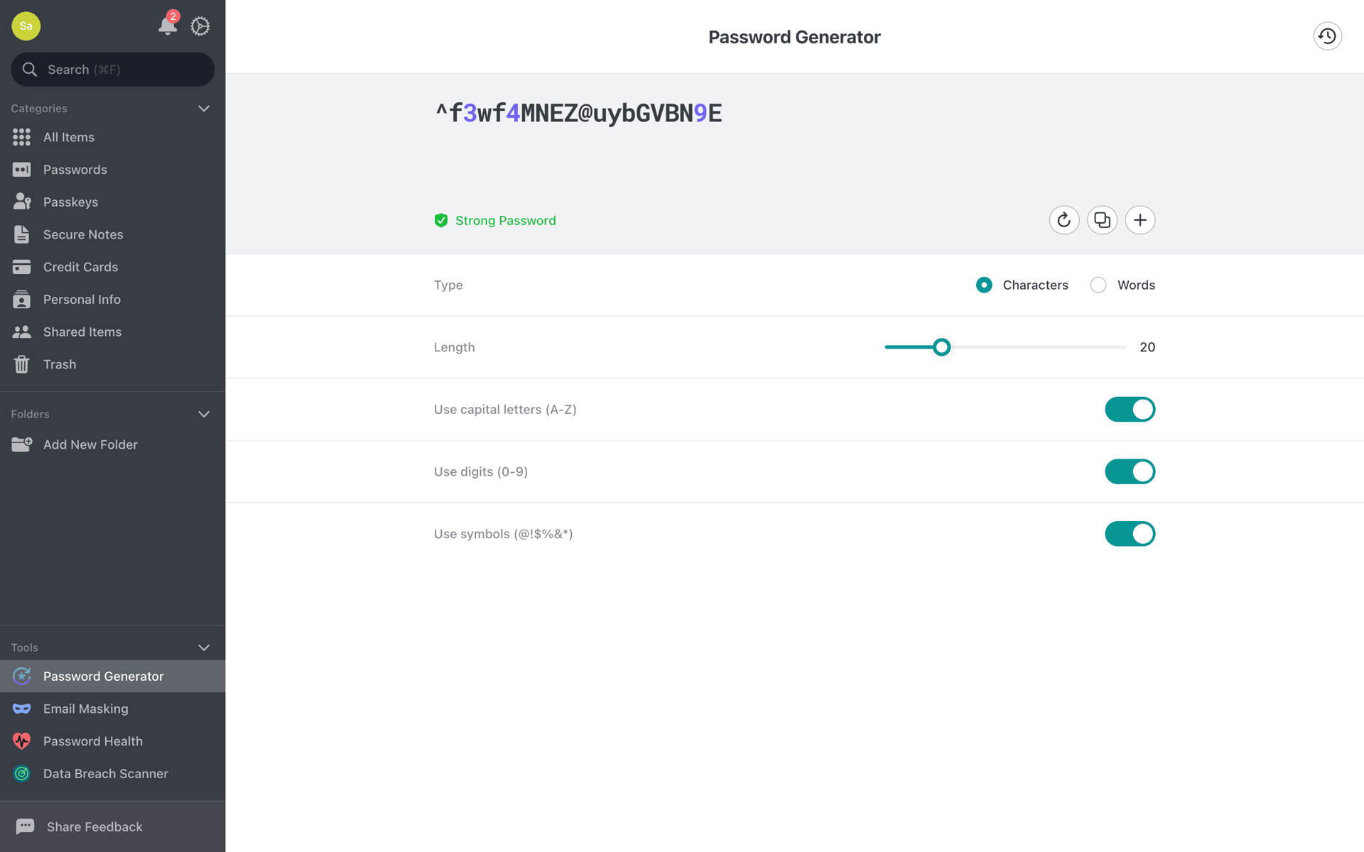The width and height of the screenshot is (1364, 852).
Task: Click the Shared Items icon
Action: point(21,332)
